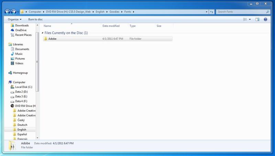Expand the arrow between Goodies and Fonts
This screenshot has height=156, width=275.
[x=122, y=12]
